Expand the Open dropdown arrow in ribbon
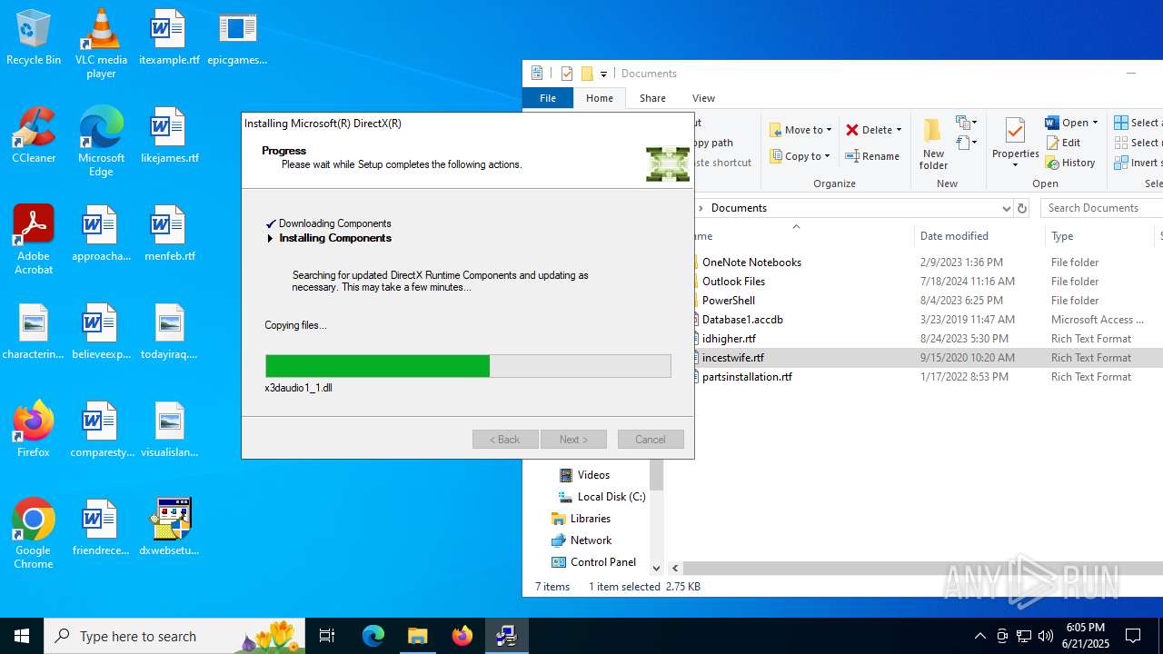 [x=1095, y=123]
